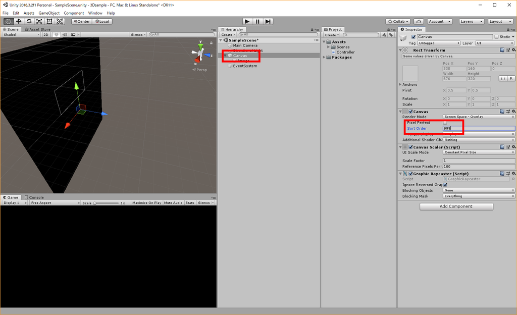Toggle the Canvas component enabled checkbox

[x=411, y=112]
